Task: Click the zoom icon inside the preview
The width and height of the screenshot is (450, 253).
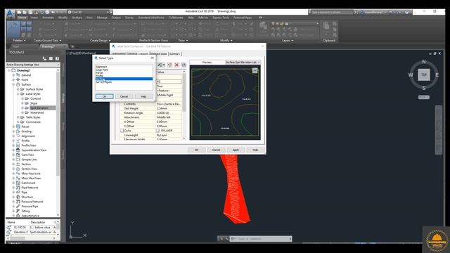Action: pos(255,70)
